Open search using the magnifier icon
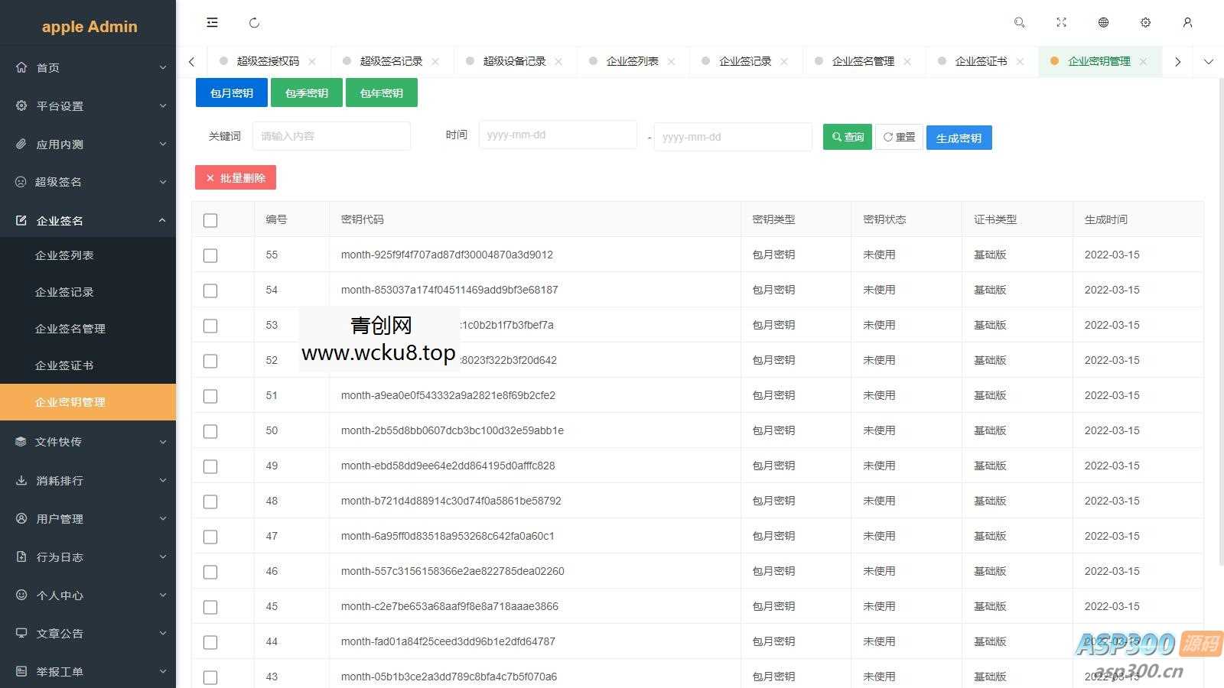 1019,22
